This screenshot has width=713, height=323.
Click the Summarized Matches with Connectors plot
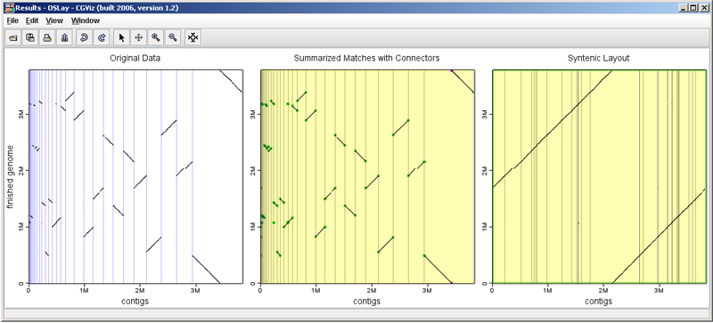[x=367, y=176]
